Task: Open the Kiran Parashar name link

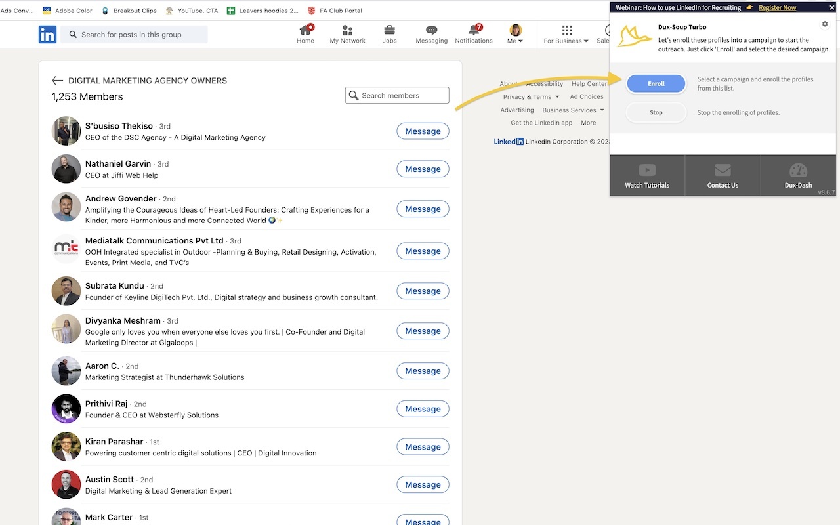Action: [114, 442]
